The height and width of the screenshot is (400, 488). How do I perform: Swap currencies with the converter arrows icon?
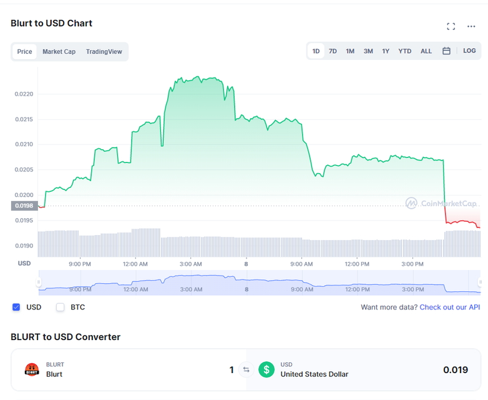[246, 370]
